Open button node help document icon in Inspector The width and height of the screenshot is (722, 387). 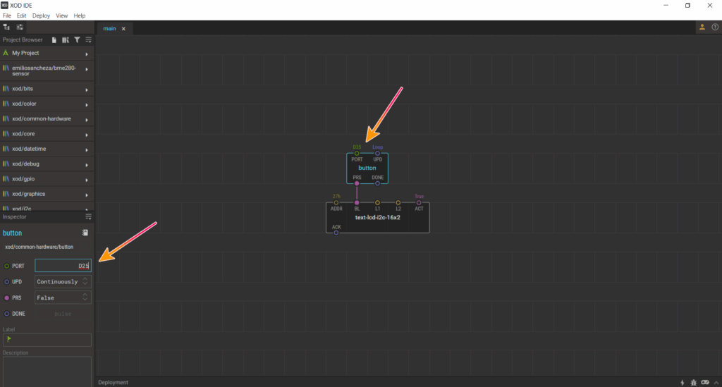pyautogui.click(x=85, y=233)
